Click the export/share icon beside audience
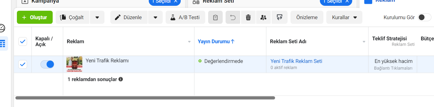This screenshot has width=434, height=107. pos(279,17)
